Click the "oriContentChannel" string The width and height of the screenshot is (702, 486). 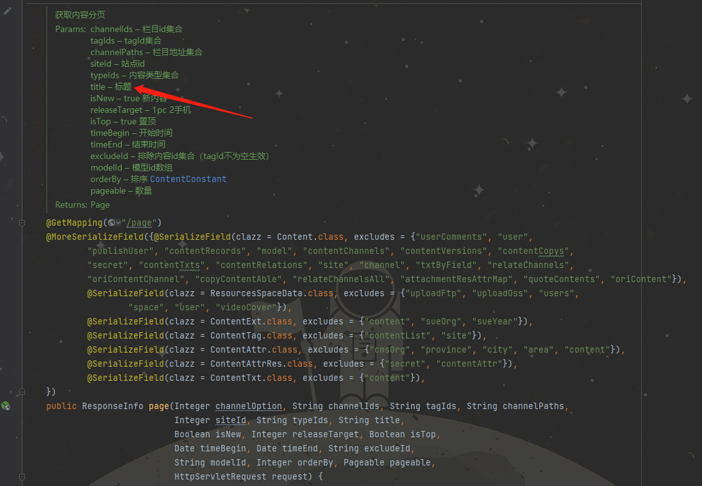(x=136, y=279)
